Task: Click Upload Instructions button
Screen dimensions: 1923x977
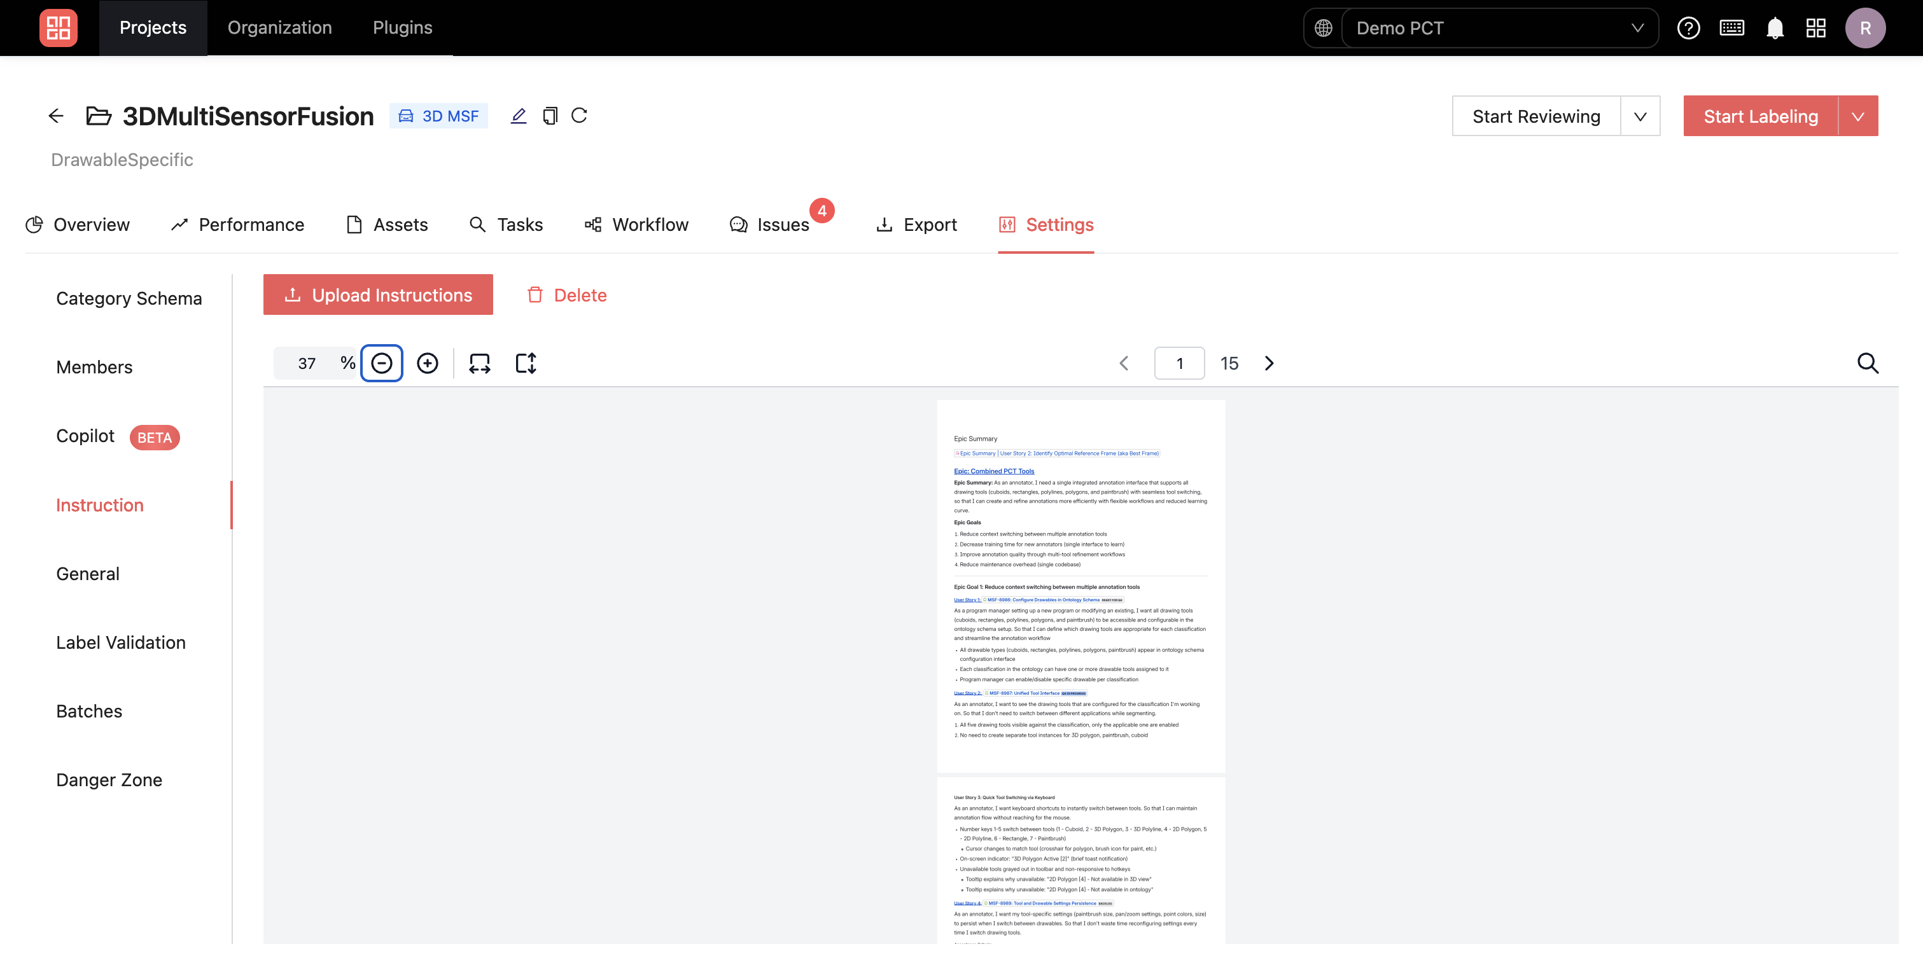Action: 378,294
